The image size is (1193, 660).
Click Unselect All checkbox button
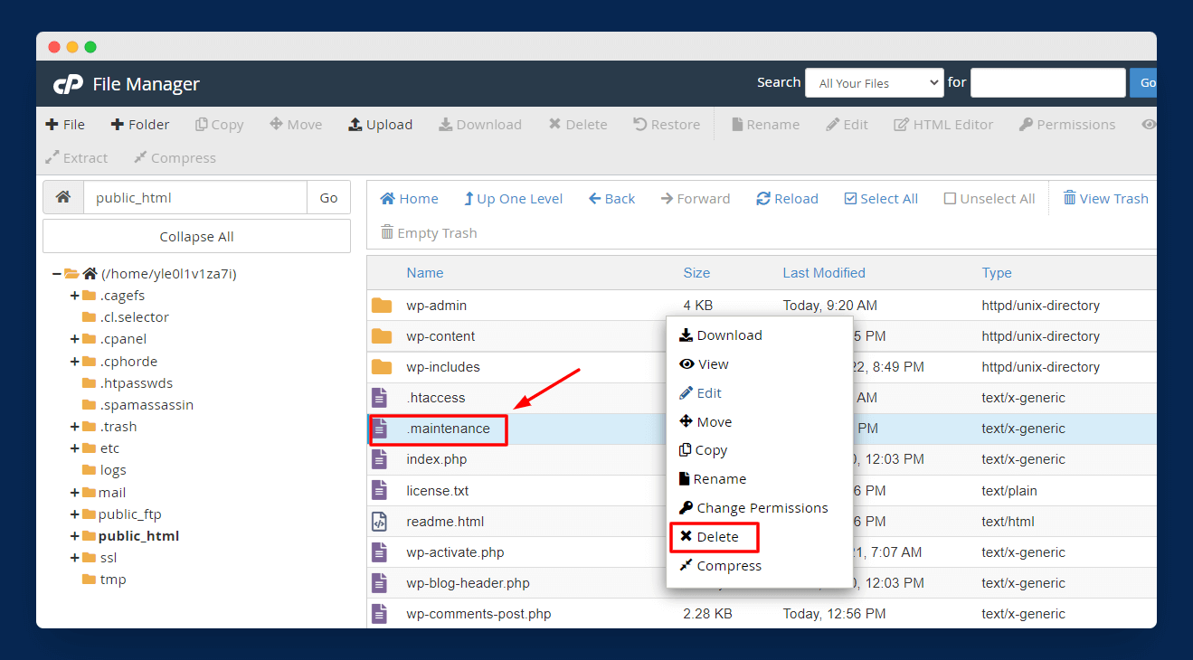pyautogui.click(x=950, y=199)
